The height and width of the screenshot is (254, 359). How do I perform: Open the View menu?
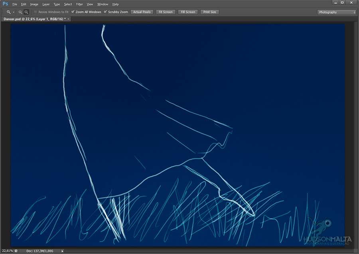coord(90,4)
